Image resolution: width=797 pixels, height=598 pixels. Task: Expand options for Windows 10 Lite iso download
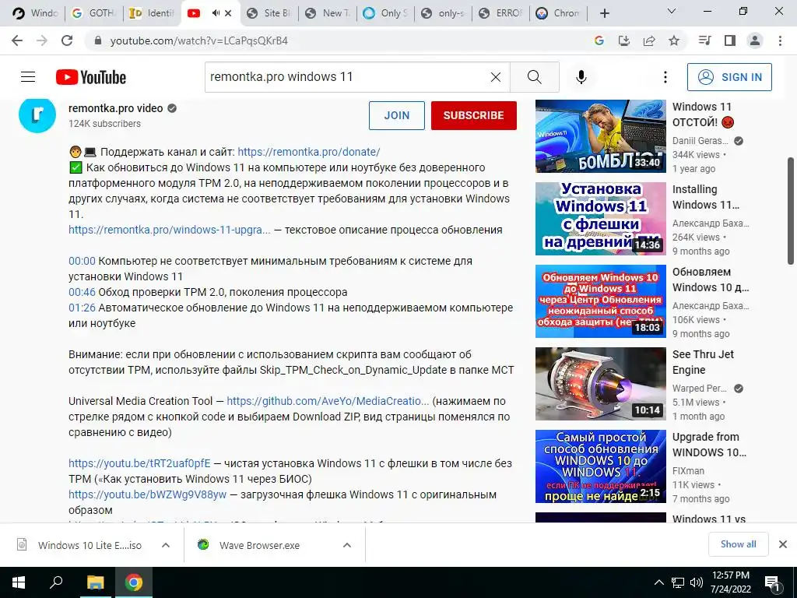click(166, 545)
